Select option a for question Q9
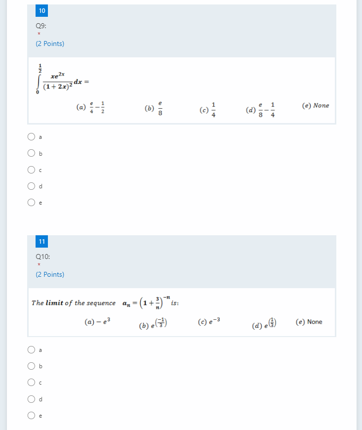The height and width of the screenshot is (430, 362). 31,136
